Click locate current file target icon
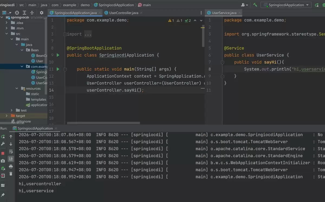The image size is (325, 202). [x=17, y=13]
